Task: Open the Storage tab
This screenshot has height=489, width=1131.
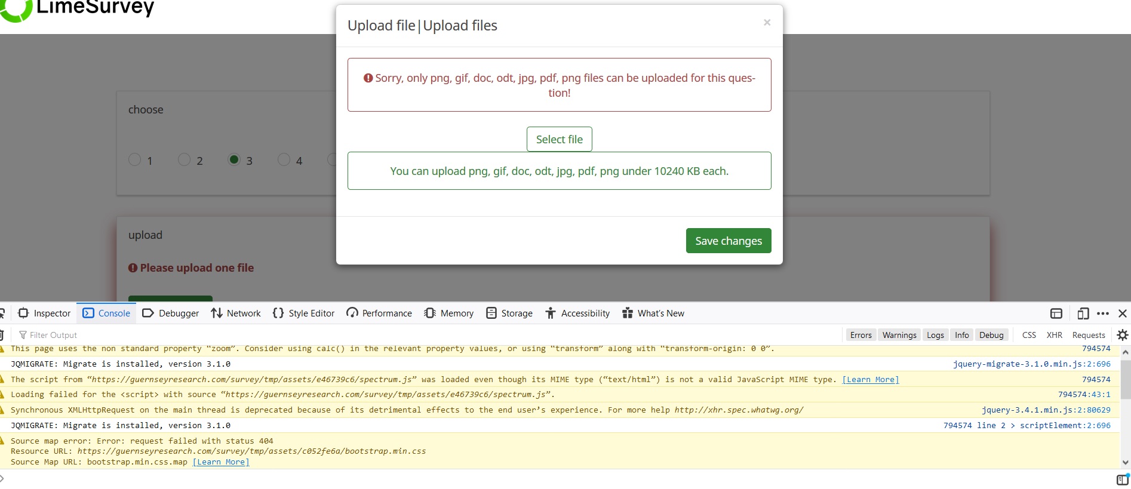Action: click(x=509, y=313)
